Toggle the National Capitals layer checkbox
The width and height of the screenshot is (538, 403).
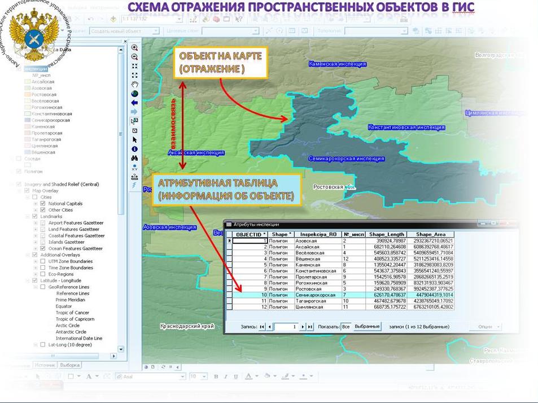click(43, 203)
